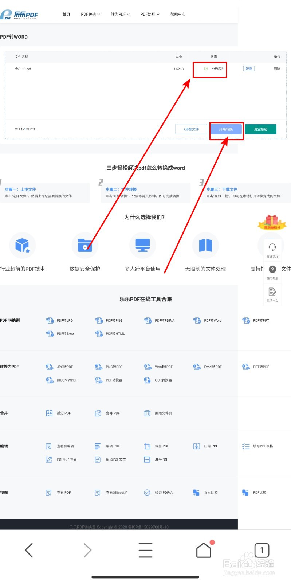Open the PDF比较 tool

click(254, 493)
